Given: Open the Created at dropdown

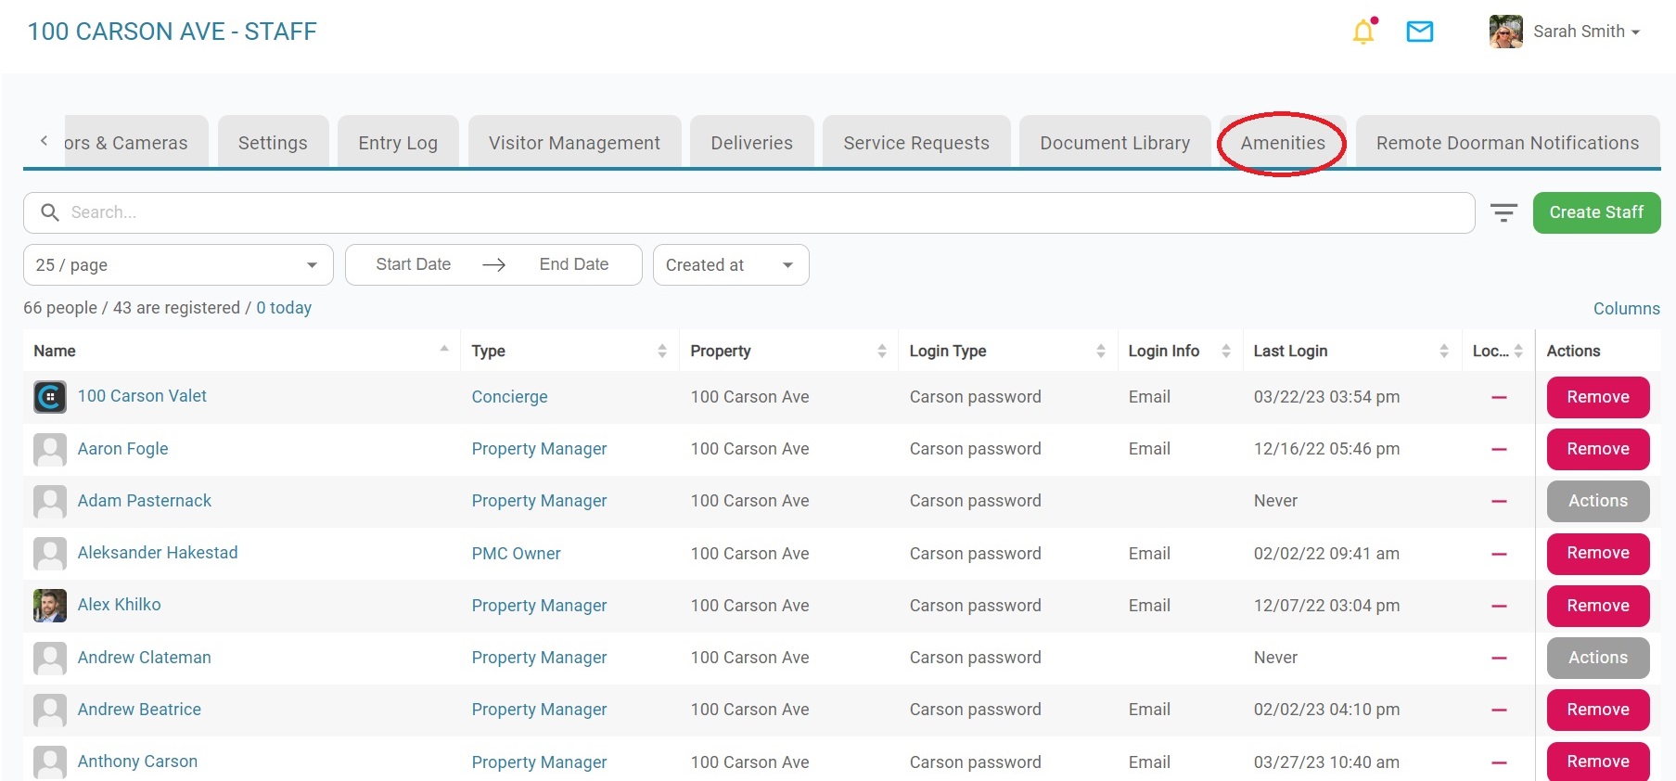Looking at the screenshot, I should 730,265.
